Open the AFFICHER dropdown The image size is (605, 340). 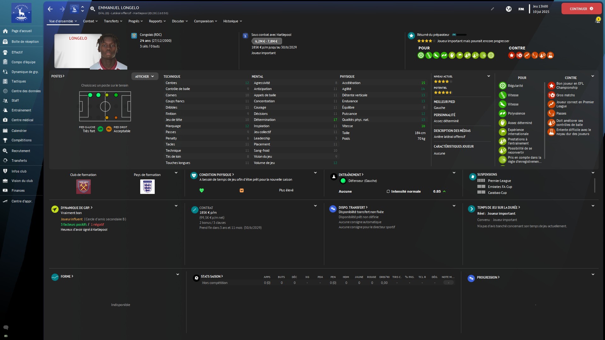coord(145,76)
